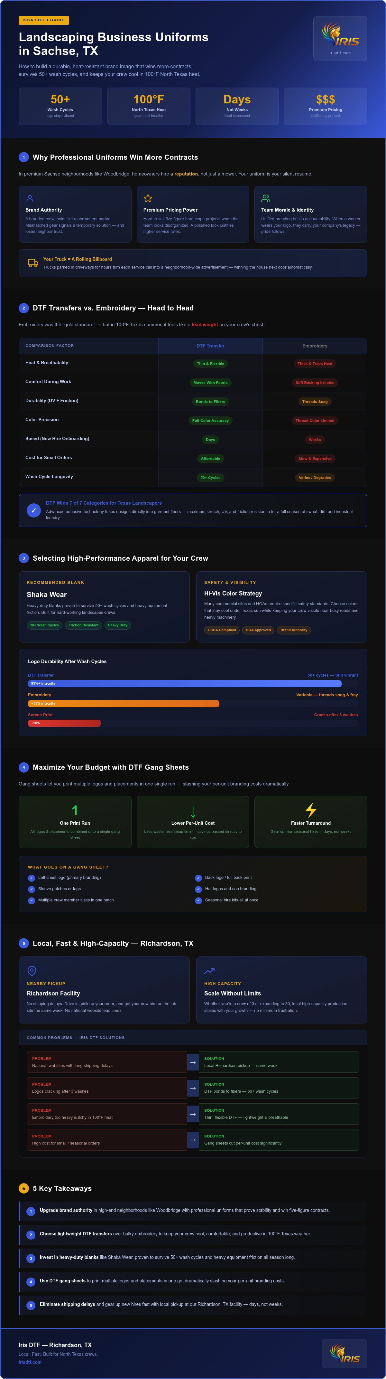Click the star badge next to 5 Key Takeaways

click(x=23, y=1188)
